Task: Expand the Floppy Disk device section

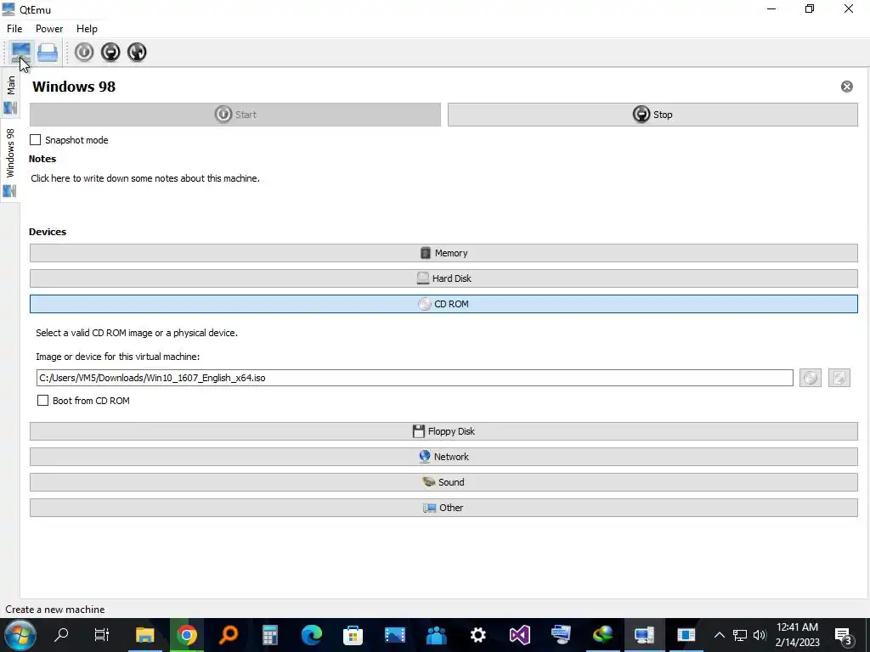Action: click(443, 431)
